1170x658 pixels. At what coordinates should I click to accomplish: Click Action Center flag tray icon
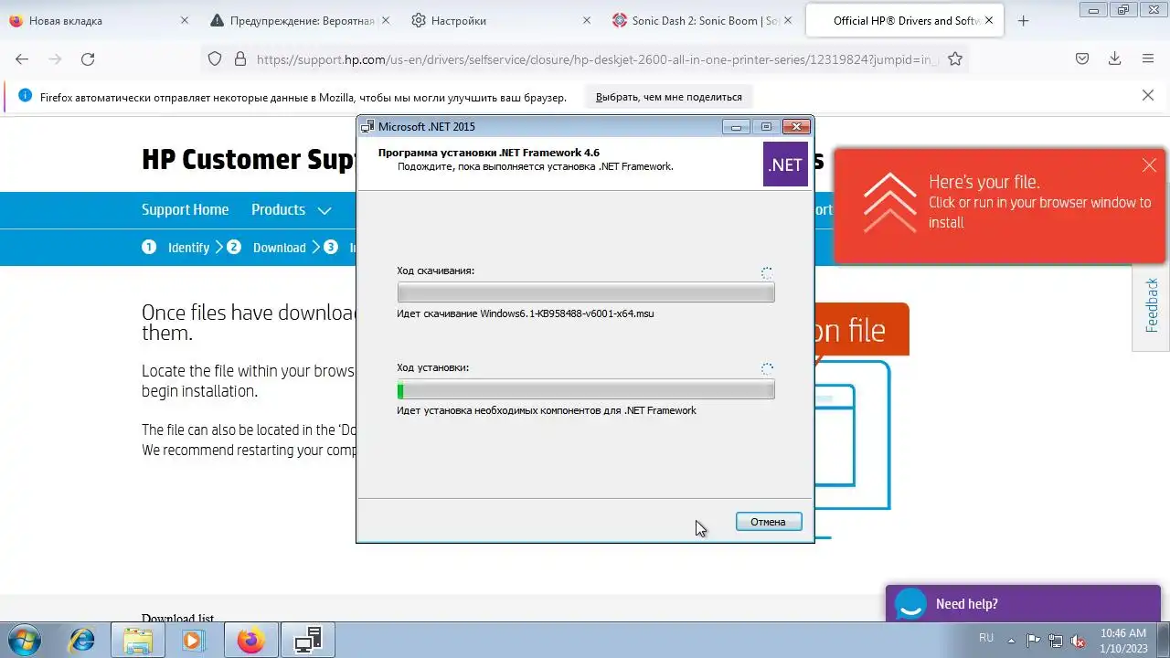point(1033,640)
